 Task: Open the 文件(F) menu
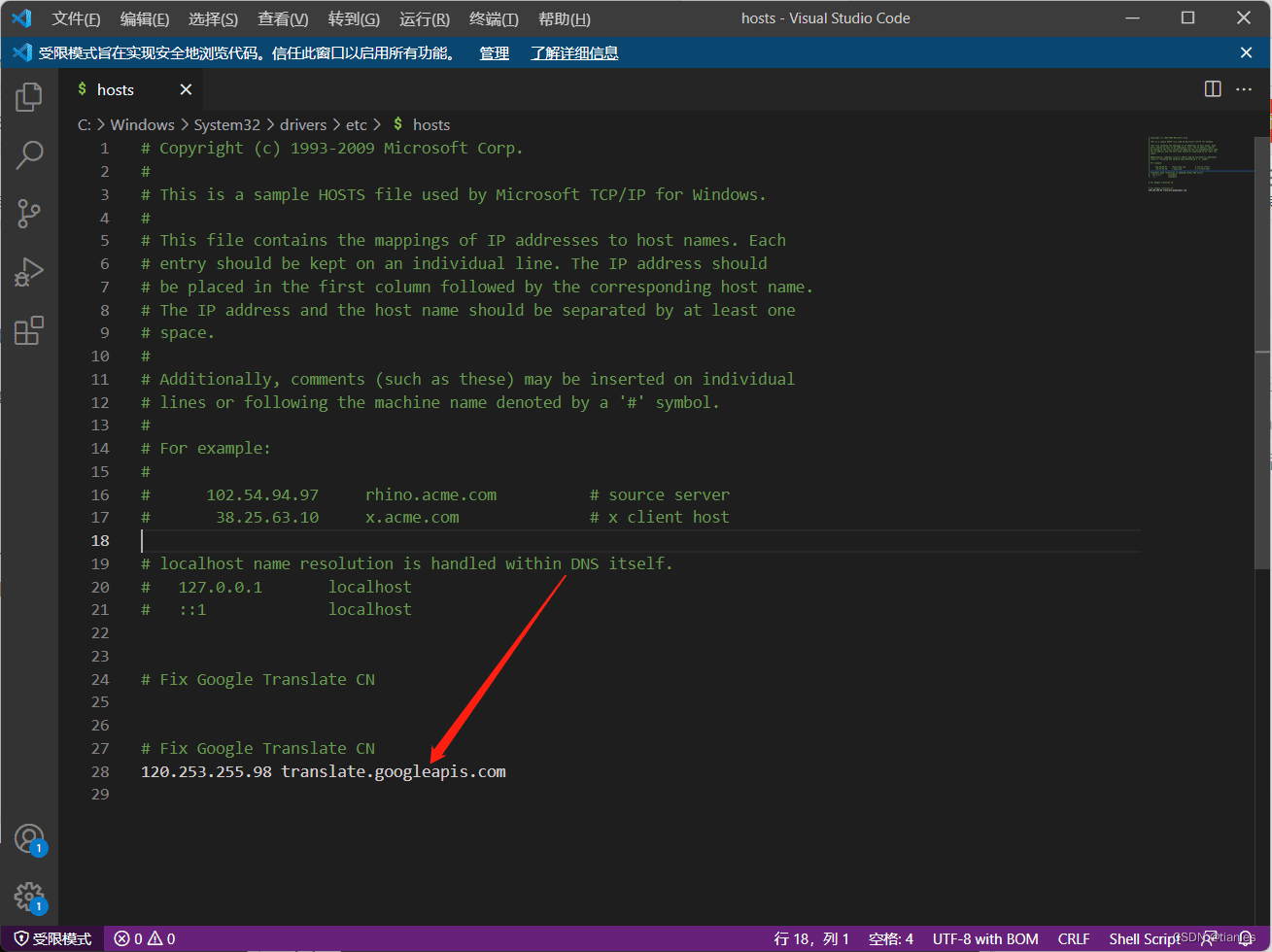pos(76,19)
